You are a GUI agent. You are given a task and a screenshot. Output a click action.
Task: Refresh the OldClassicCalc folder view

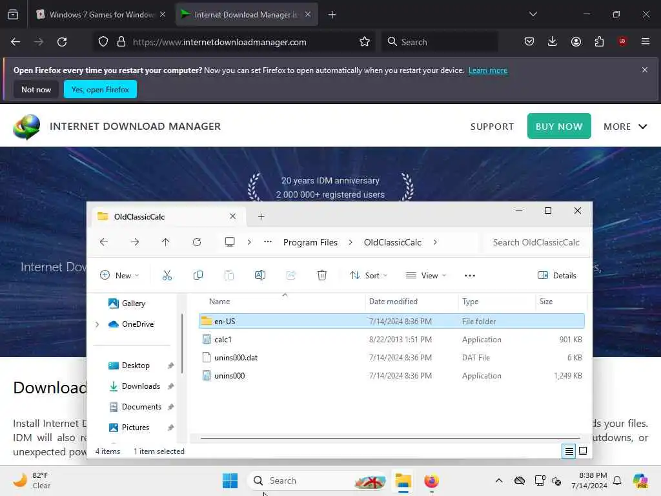point(196,242)
